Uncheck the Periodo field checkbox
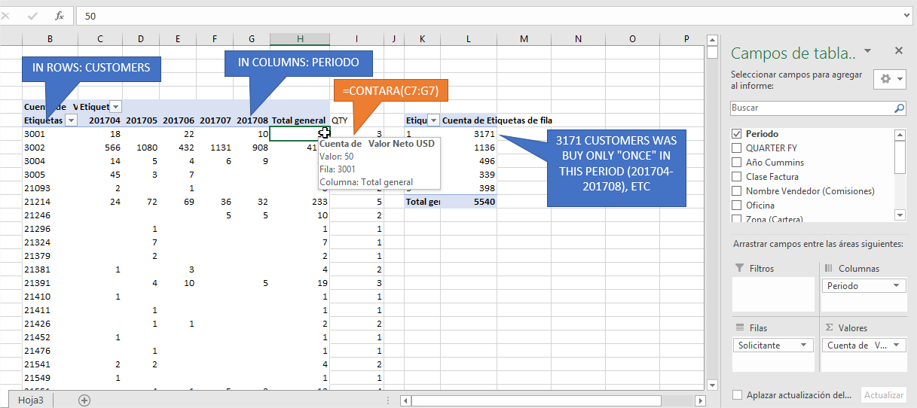Screen dimensions: 917x408 point(737,133)
